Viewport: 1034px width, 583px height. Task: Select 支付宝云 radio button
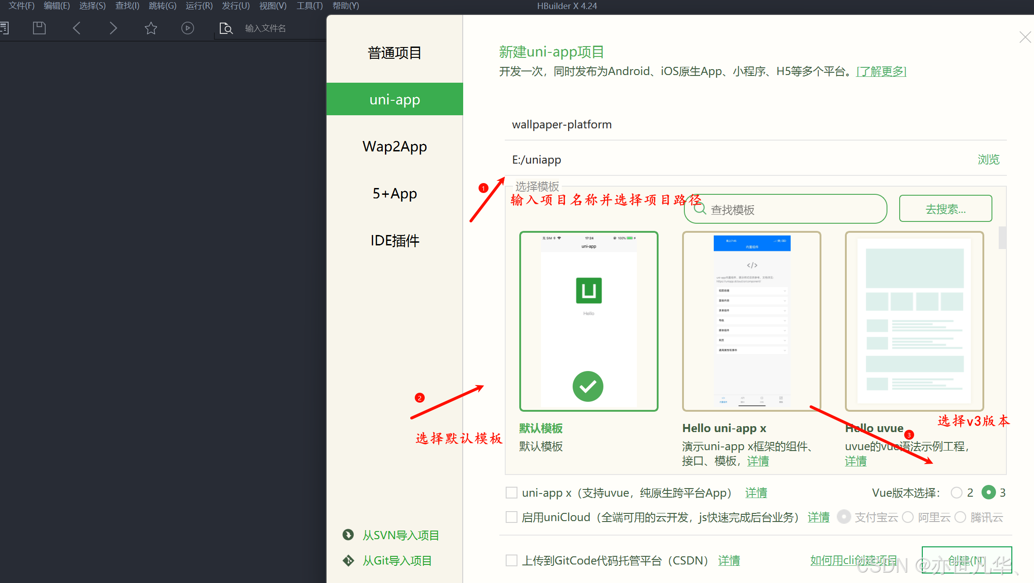[844, 517]
